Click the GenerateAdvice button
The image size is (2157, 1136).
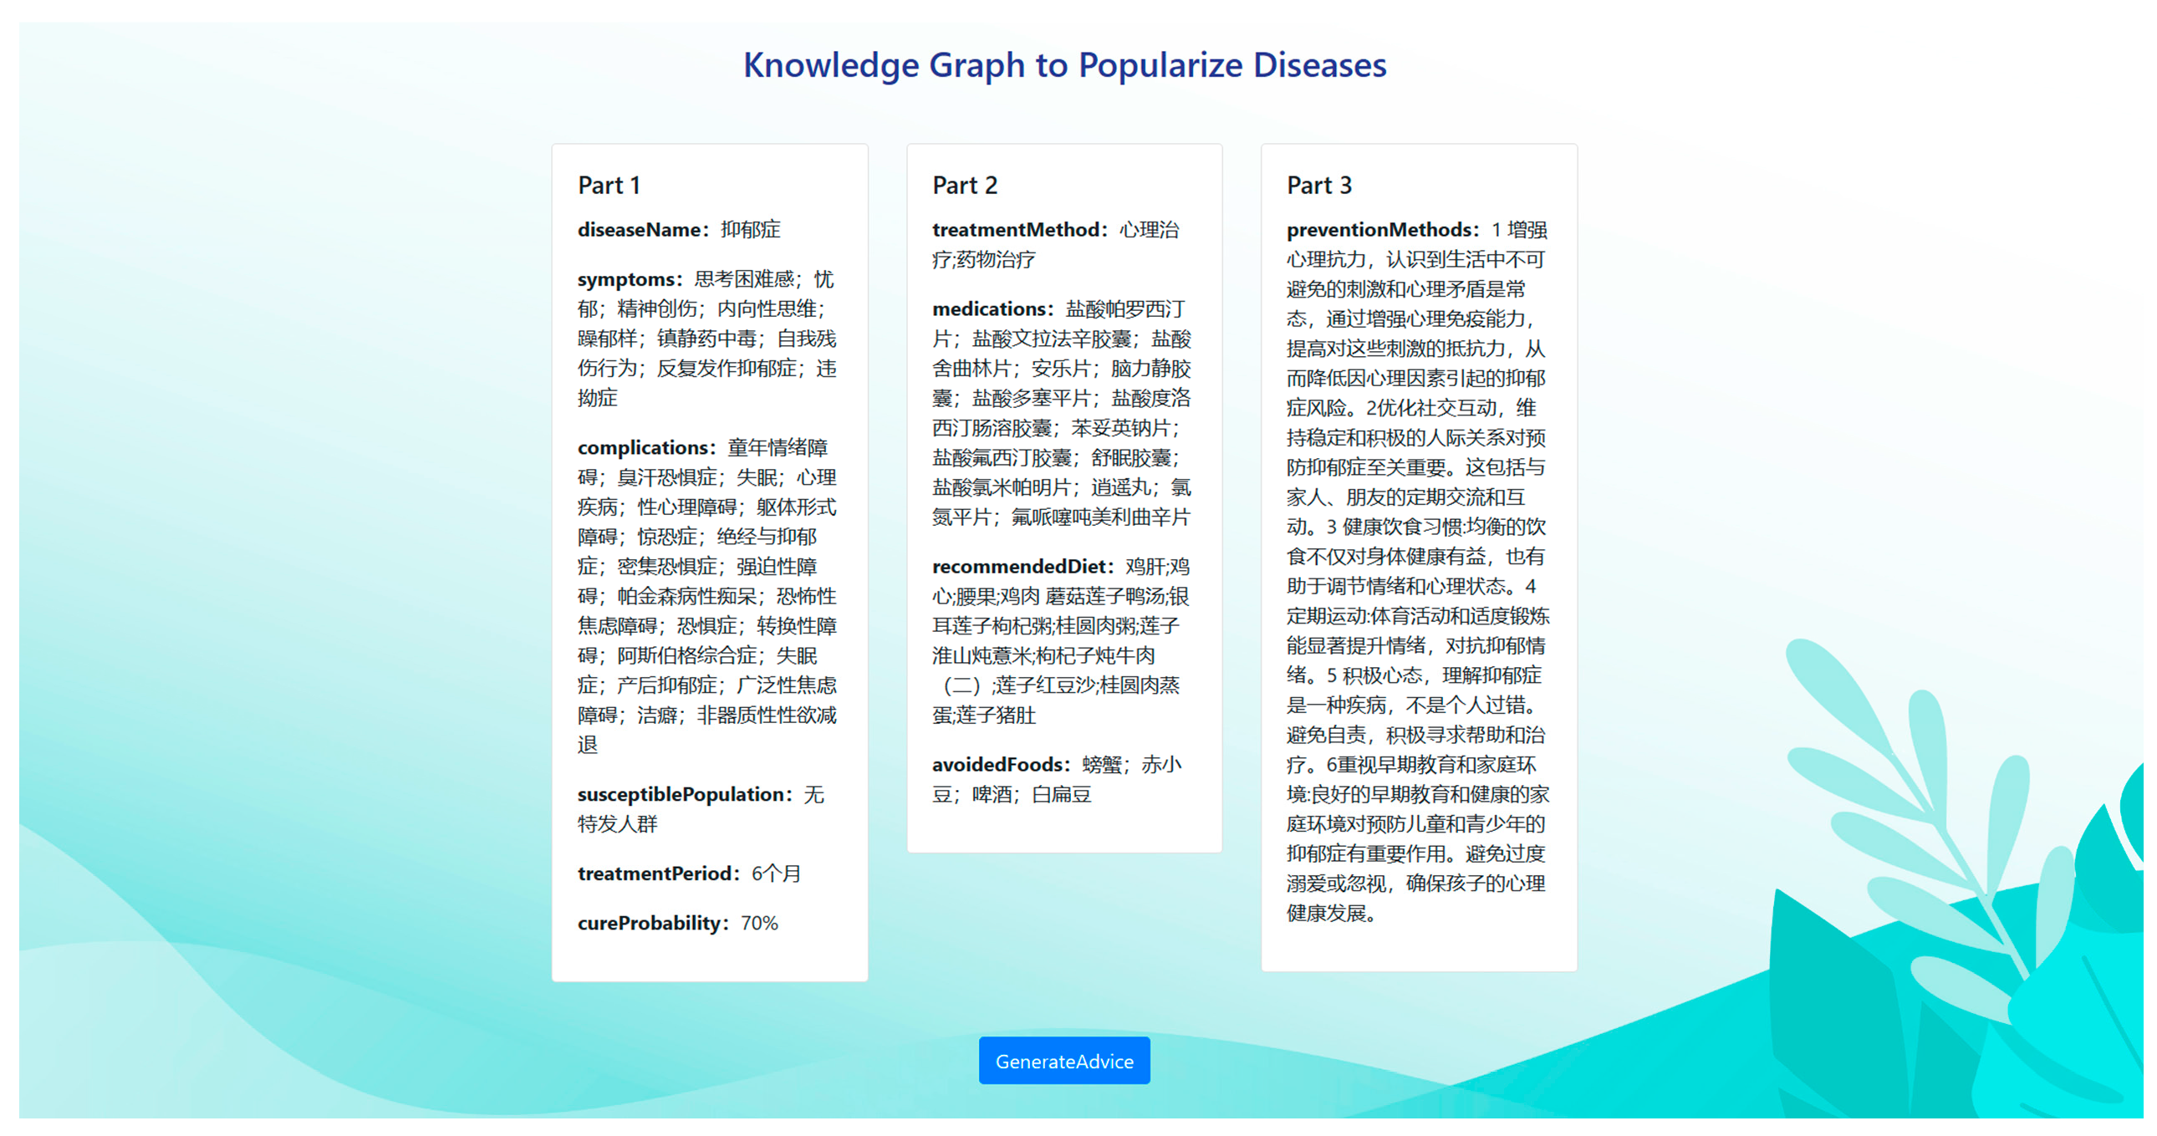(x=1063, y=1061)
